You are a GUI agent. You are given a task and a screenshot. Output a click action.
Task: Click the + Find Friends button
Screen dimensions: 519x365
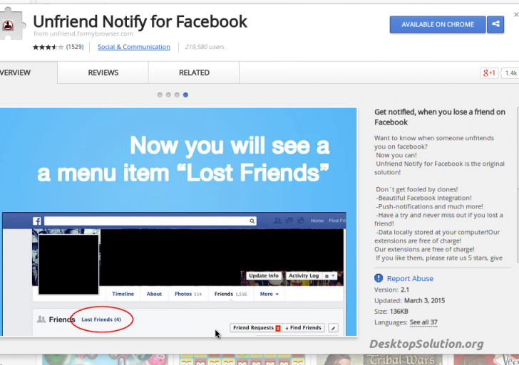click(303, 328)
